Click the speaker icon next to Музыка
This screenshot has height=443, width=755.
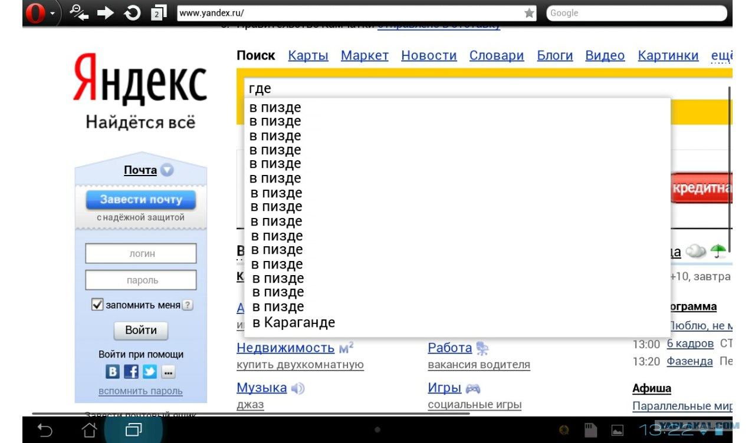(x=298, y=388)
